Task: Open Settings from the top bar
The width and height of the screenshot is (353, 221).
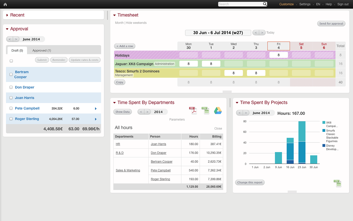Action: coord(305,4)
